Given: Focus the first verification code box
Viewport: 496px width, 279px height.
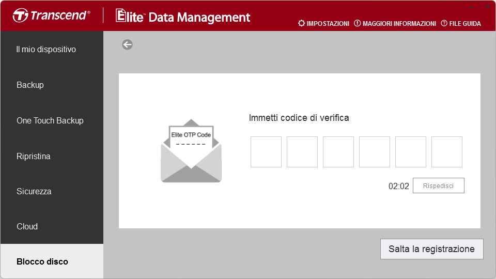Looking at the screenshot, I should pos(266,152).
